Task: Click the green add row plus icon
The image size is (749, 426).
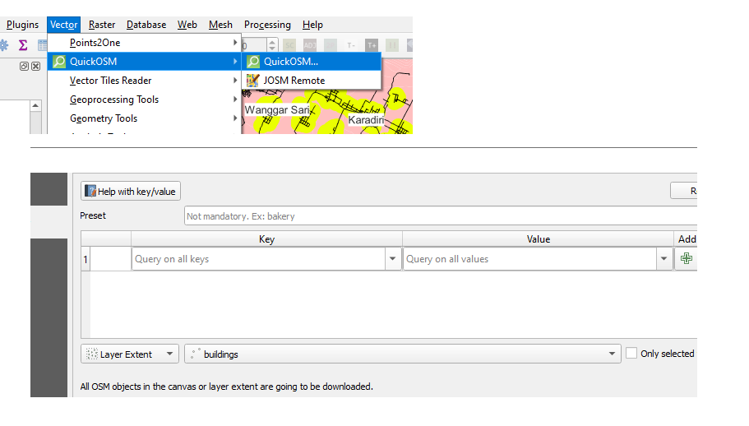Action: 687,258
